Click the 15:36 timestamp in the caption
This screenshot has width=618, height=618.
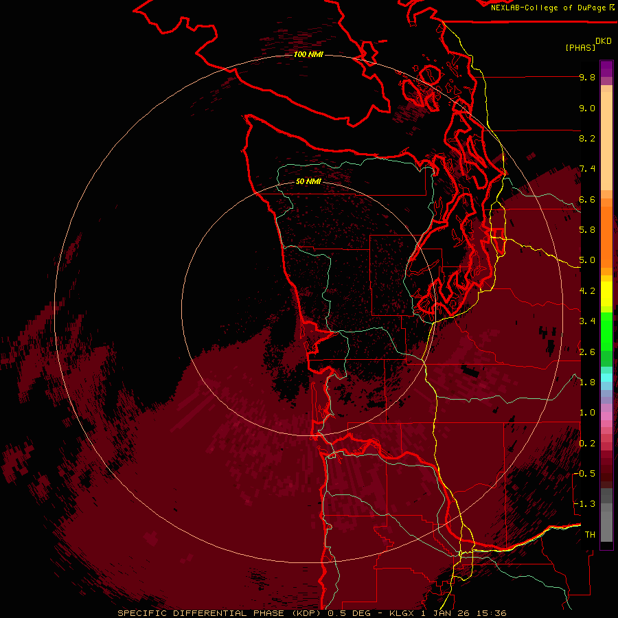pos(491,613)
